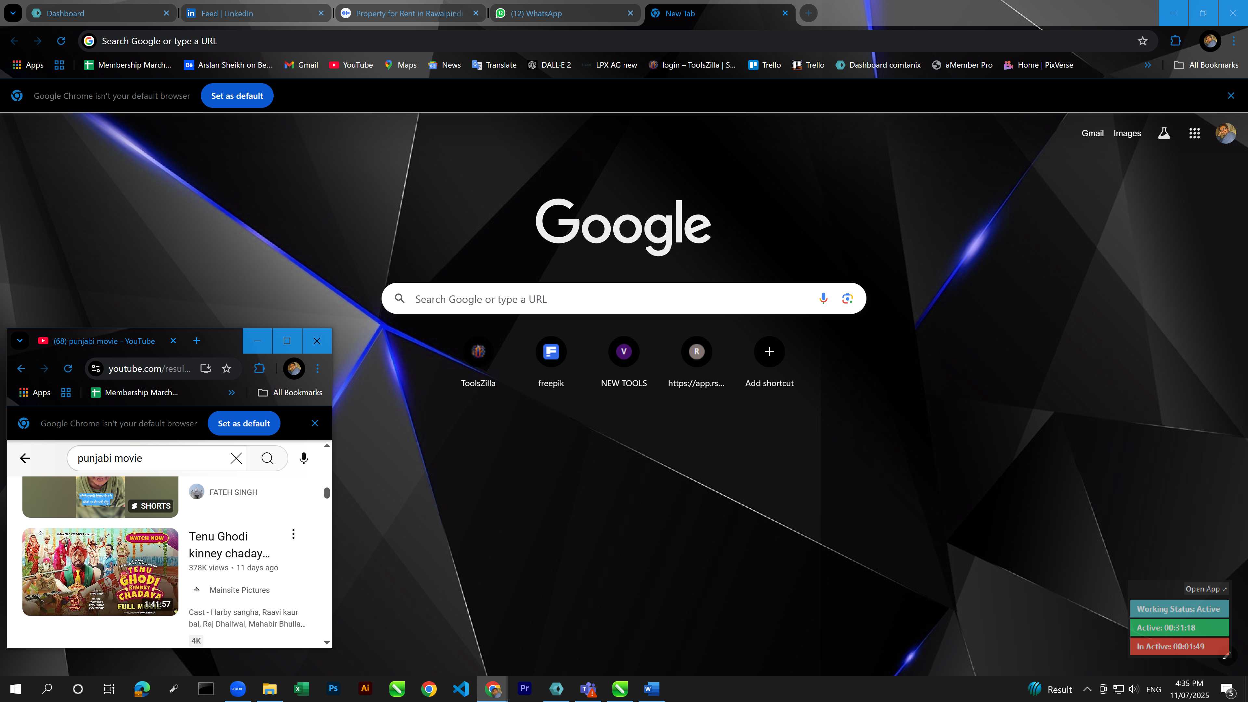Open profile avatar in main Chrome toolbar

[1210, 41]
